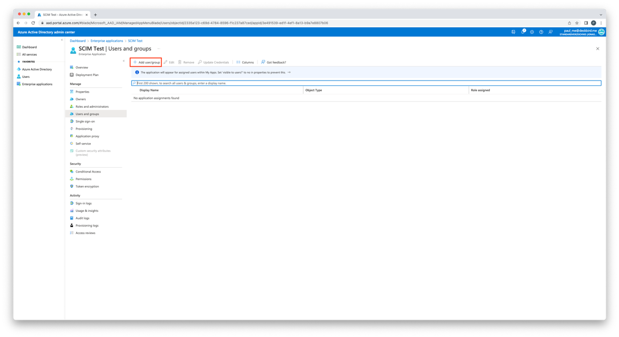
Task: Collapse the left navigation sidebar chevron
Action: pyautogui.click(x=62, y=40)
